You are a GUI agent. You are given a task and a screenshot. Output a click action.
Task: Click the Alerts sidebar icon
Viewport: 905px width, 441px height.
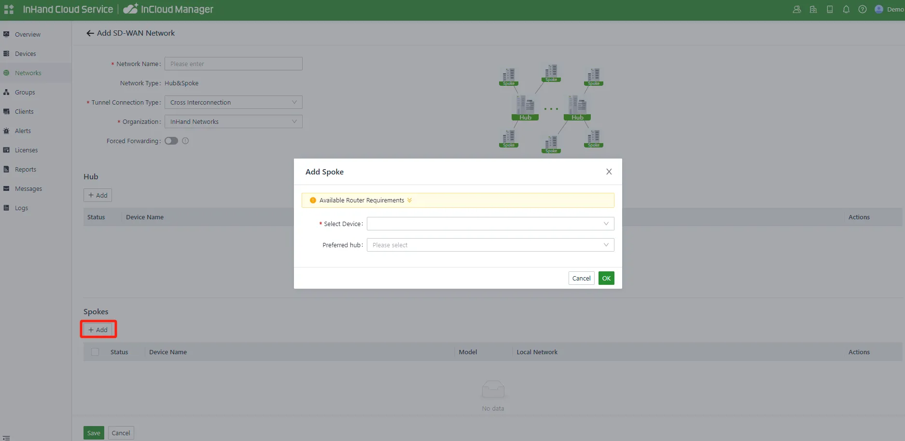[x=6, y=131]
